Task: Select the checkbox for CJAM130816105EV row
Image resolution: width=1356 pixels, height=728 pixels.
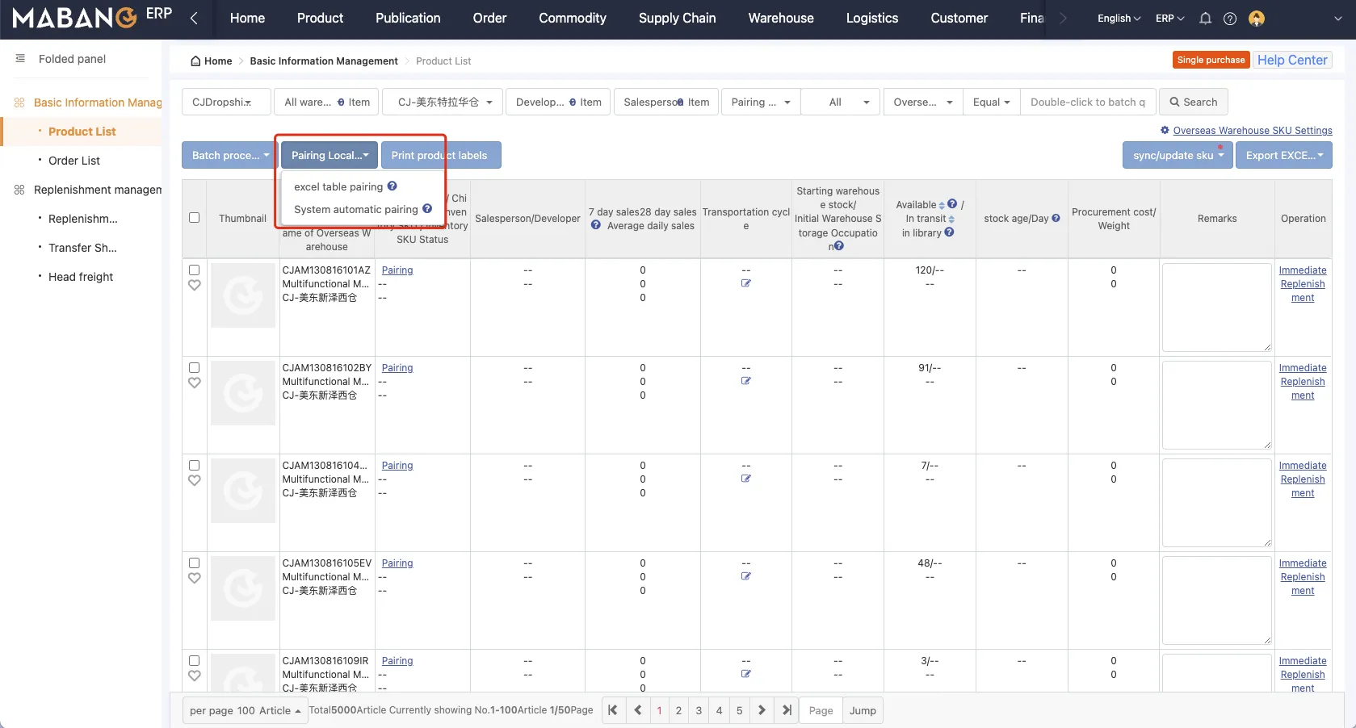Action: pyautogui.click(x=195, y=563)
